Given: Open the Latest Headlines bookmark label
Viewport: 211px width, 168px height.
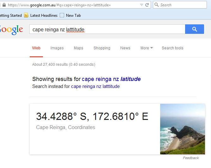Looking at the screenshot, I should coord(44,16).
